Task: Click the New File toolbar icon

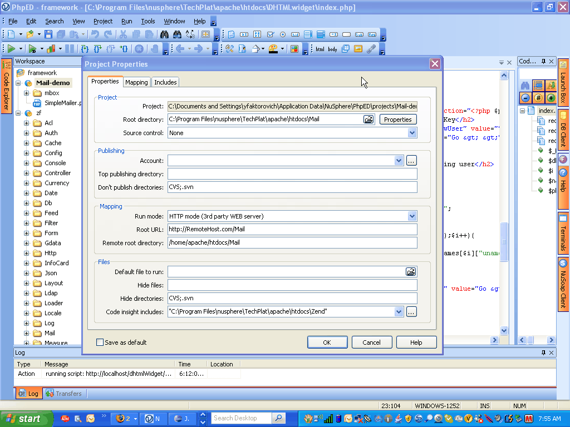Action: [11, 34]
